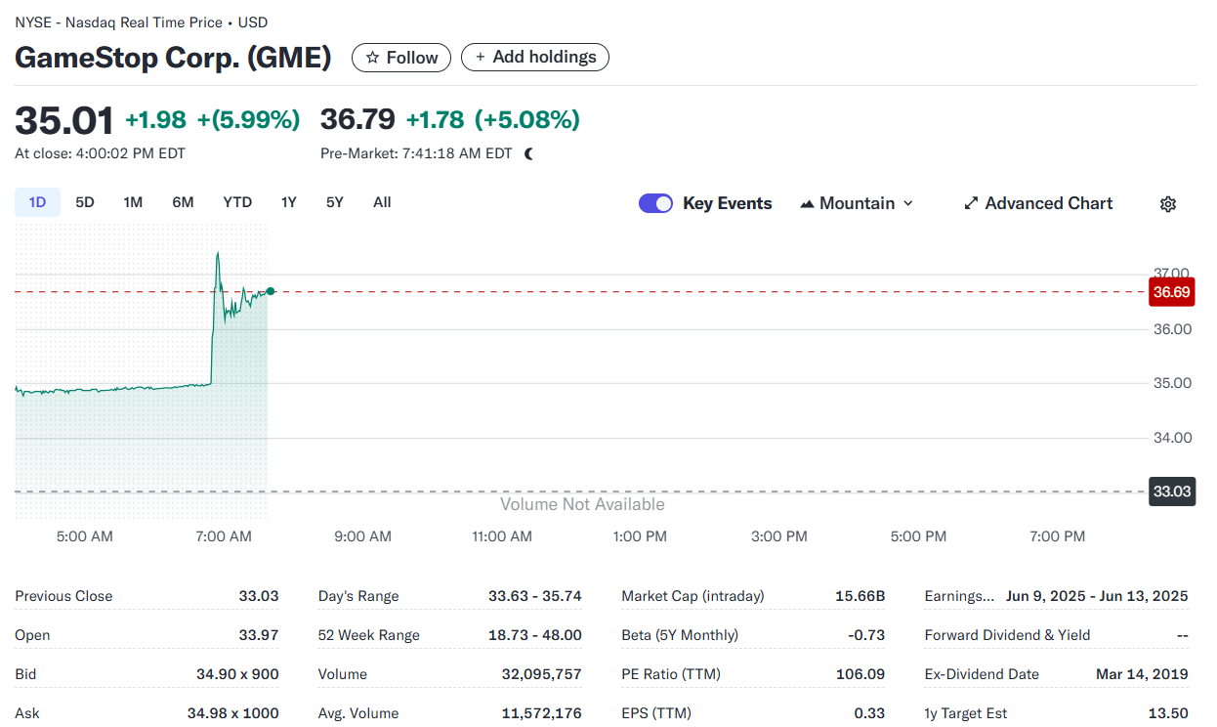The image size is (1217, 727).
Task: Click the Ex-Dividend Date Mar 14, 2019
Action: coord(1142,674)
